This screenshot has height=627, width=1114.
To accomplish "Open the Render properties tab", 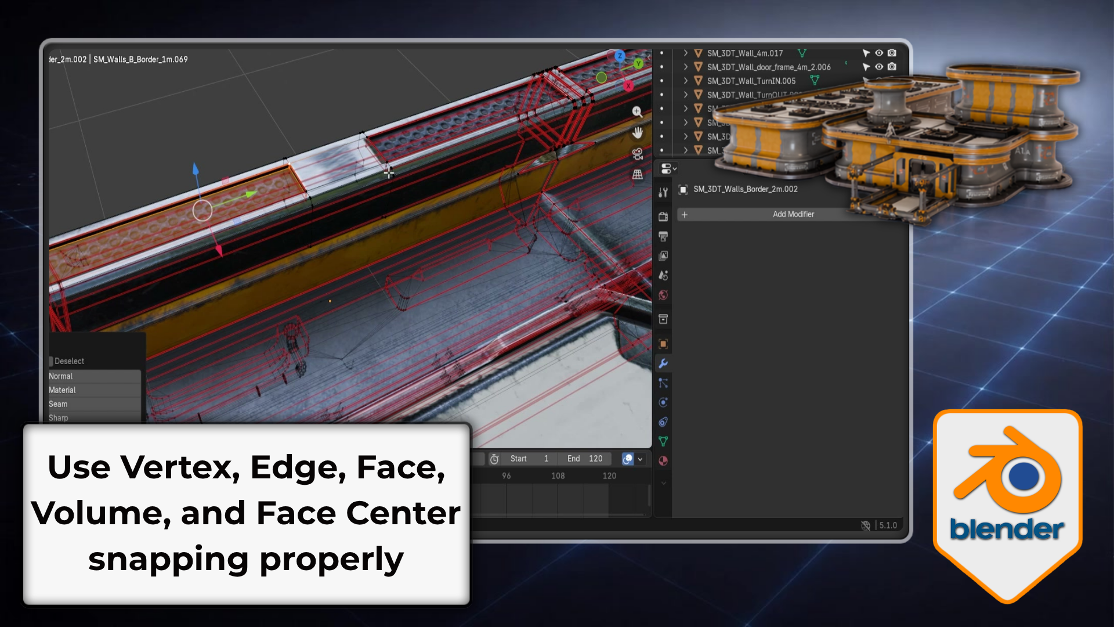I will pos(663,217).
